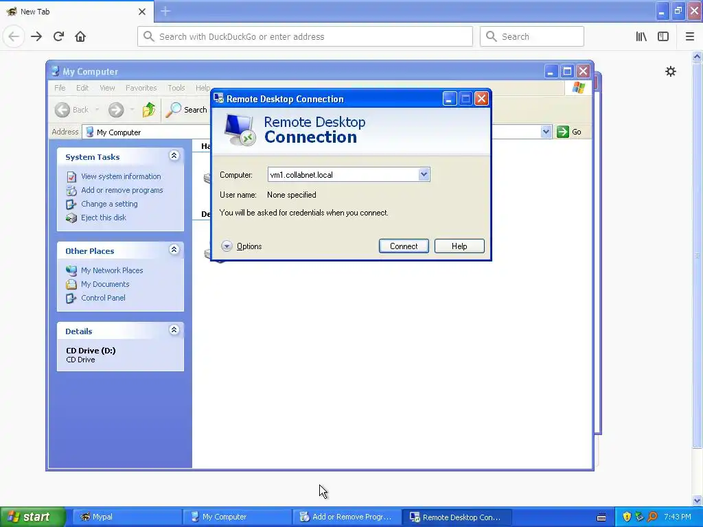Open new tab settings gear
Image resolution: width=703 pixels, height=527 pixels.
tap(670, 71)
